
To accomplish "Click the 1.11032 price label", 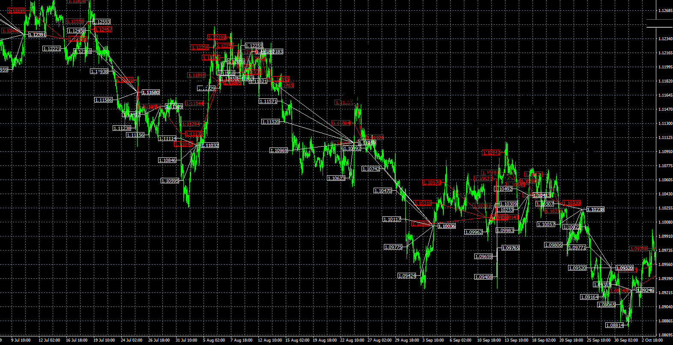I will click(x=210, y=145).
